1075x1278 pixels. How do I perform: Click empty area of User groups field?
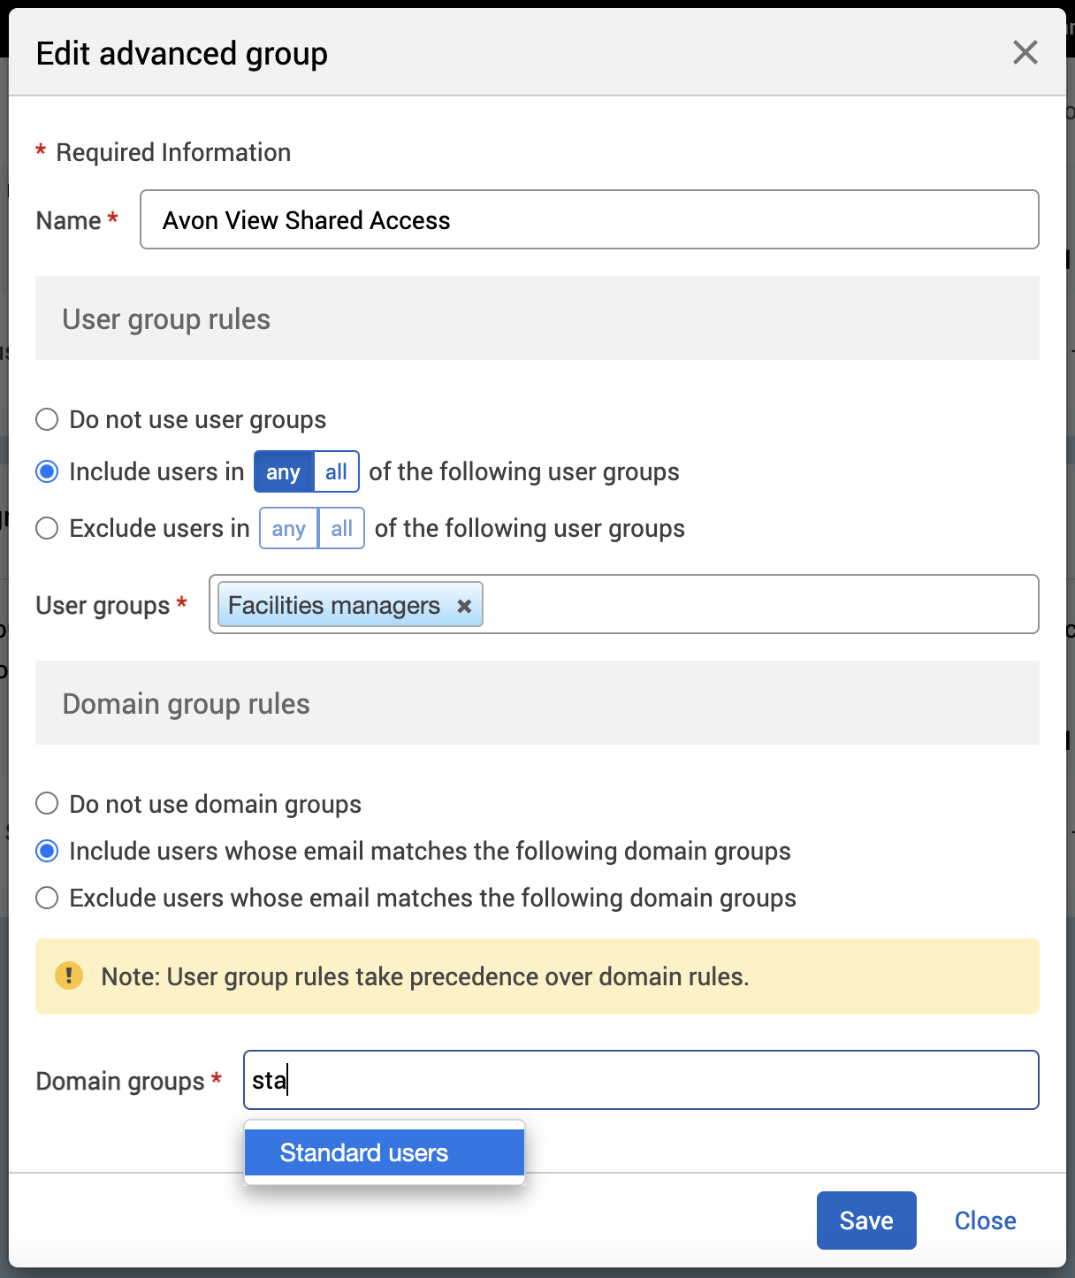pos(760,605)
